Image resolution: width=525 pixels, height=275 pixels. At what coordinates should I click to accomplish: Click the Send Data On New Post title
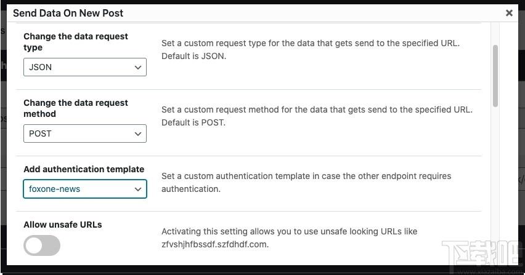(68, 13)
